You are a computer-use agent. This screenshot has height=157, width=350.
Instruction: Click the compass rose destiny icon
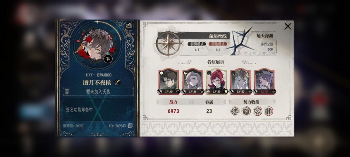click(168, 44)
